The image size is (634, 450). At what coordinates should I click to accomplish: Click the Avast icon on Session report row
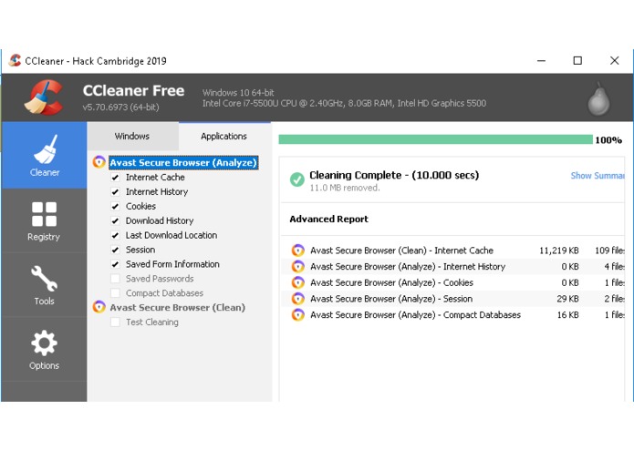click(298, 299)
